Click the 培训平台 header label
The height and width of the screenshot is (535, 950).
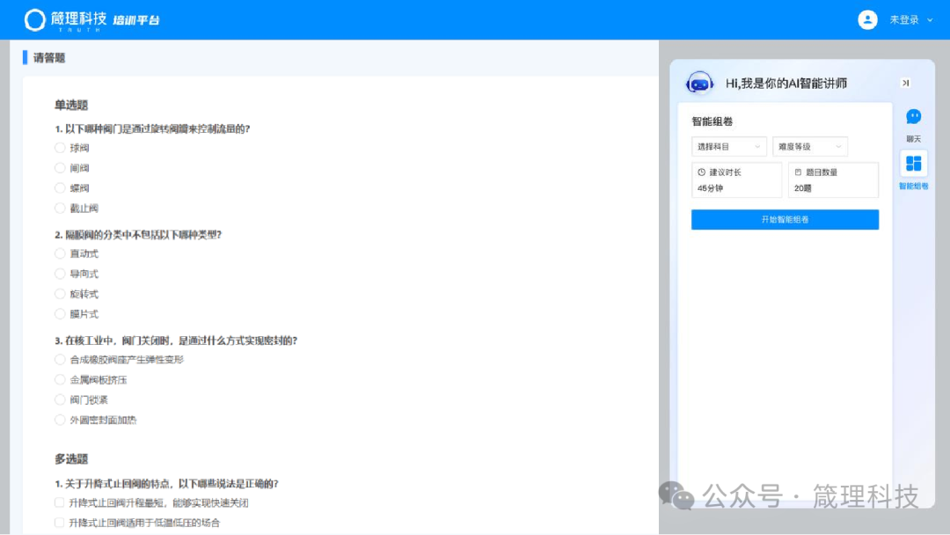click(136, 20)
